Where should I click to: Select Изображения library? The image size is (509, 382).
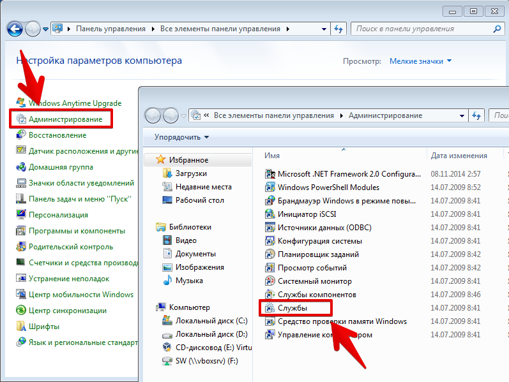(x=199, y=267)
